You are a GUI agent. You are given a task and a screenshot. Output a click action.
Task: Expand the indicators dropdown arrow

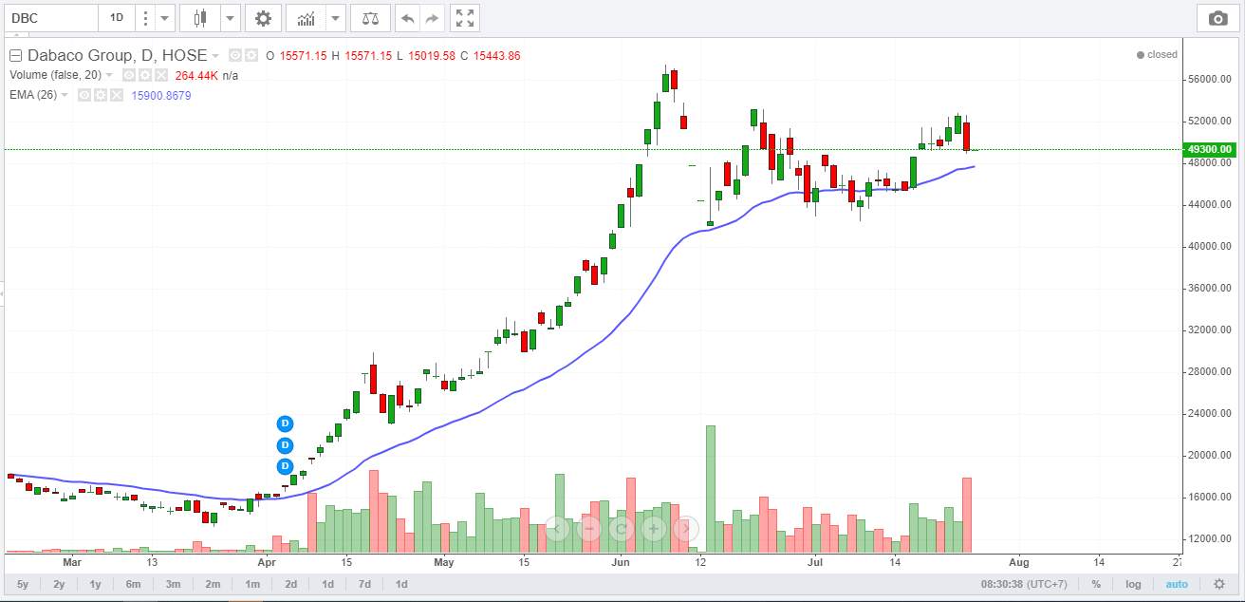point(336,17)
